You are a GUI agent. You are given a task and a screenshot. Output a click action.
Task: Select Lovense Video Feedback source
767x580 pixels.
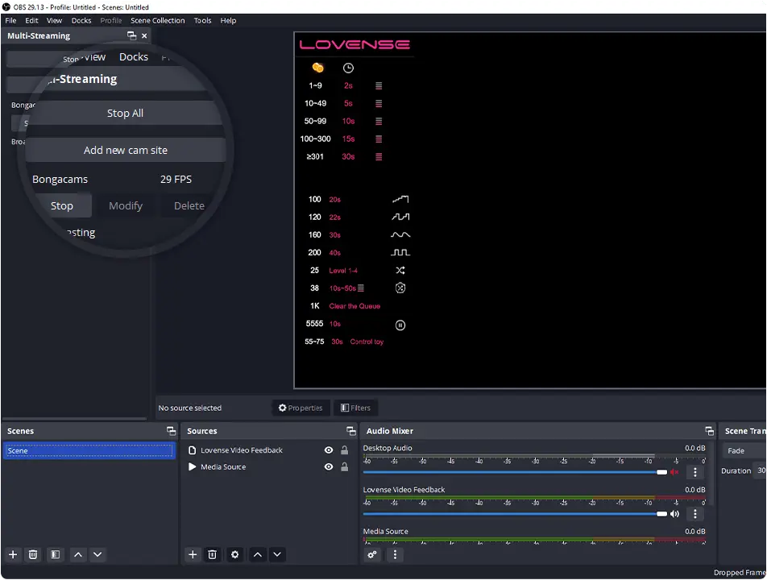(x=242, y=450)
